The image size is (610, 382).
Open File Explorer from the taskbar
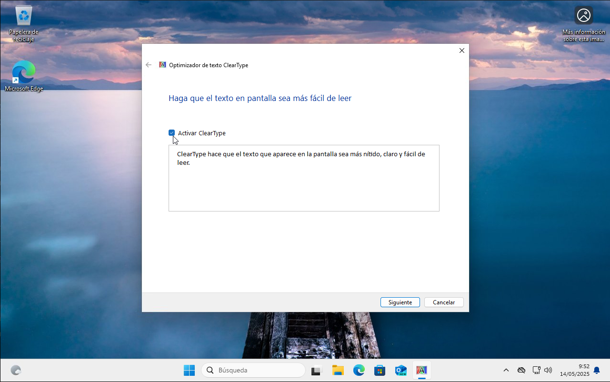[338, 370]
